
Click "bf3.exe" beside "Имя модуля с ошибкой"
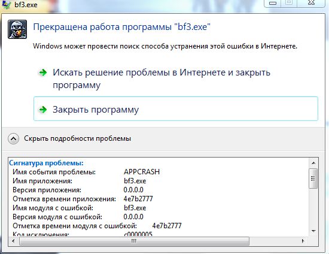135,208
